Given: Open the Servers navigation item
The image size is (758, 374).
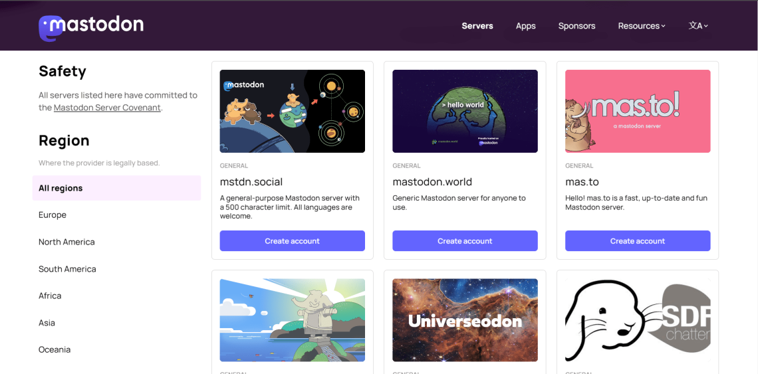Looking at the screenshot, I should click(x=477, y=26).
